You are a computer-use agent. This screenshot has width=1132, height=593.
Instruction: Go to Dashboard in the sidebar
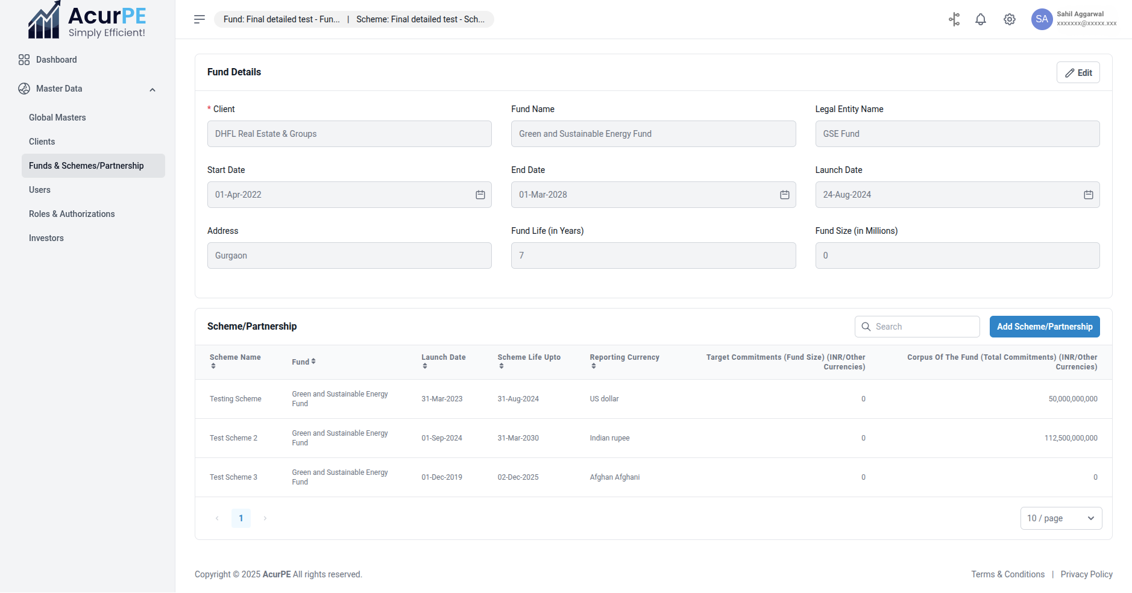tap(56, 60)
